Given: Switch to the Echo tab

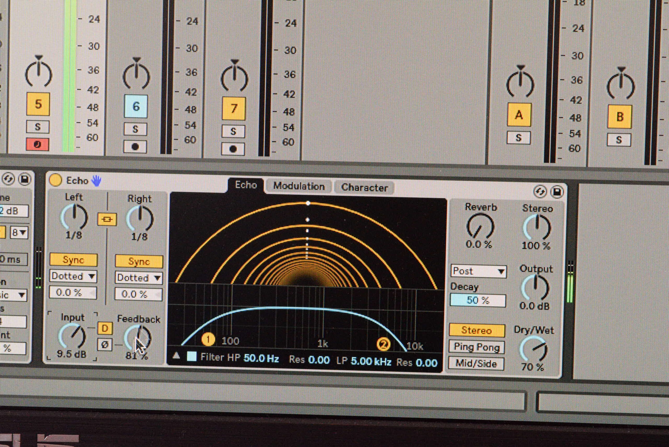Looking at the screenshot, I should pyautogui.click(x=246, y=185).
